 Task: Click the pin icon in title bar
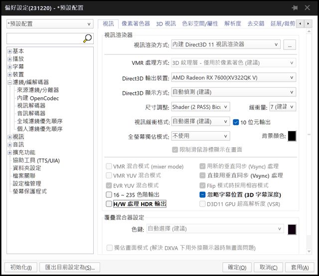[x=295, y=7]
